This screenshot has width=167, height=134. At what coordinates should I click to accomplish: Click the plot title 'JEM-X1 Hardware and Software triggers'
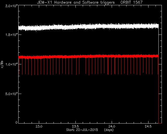pos(76,2)
